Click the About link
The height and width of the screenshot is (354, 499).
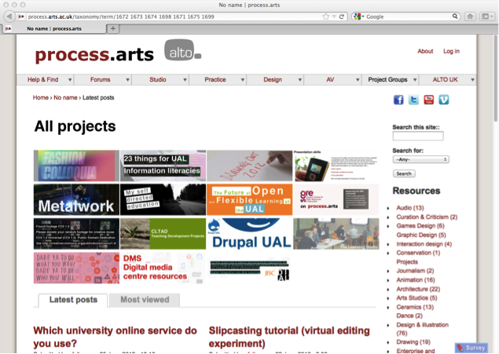[425, 51]
